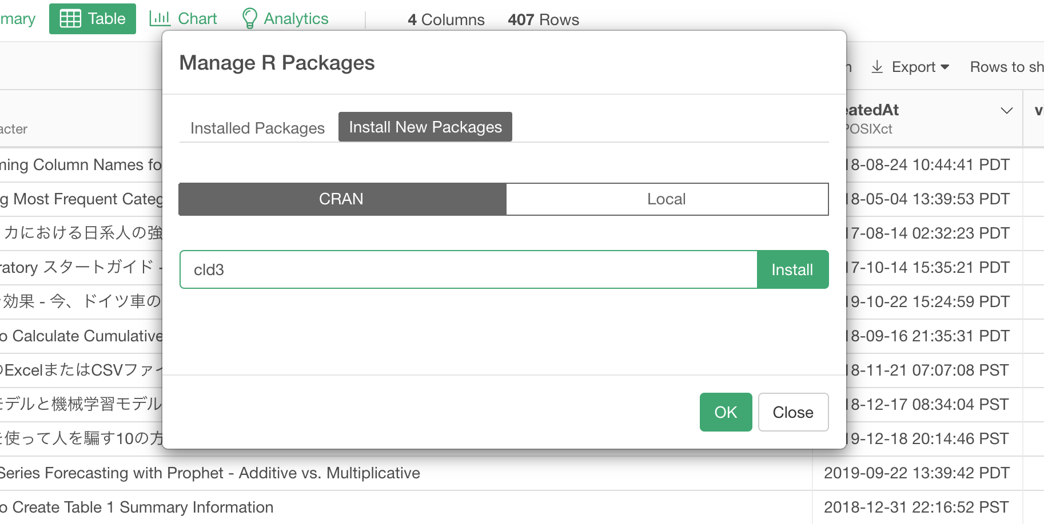
Task: Click the package name field containing cld3
Action: click(468, 269)
